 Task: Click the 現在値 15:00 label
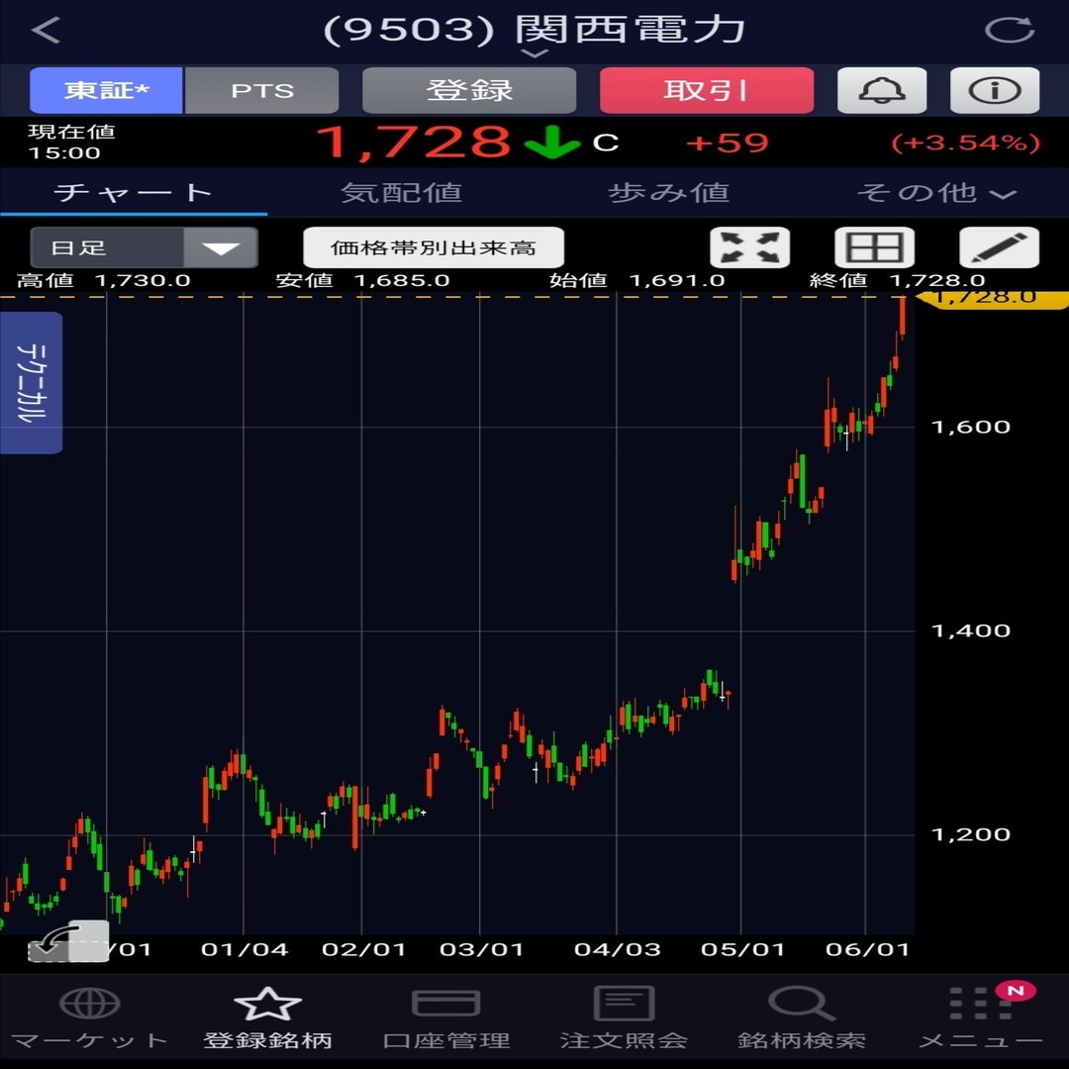pyautogui.click(x=71, y=142)
